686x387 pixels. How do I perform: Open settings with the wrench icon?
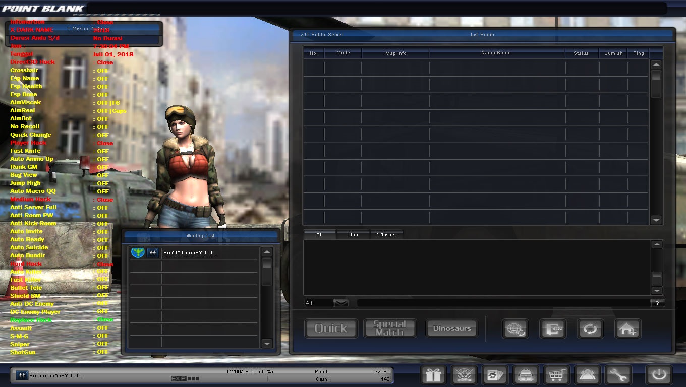[x=618, y=375]
